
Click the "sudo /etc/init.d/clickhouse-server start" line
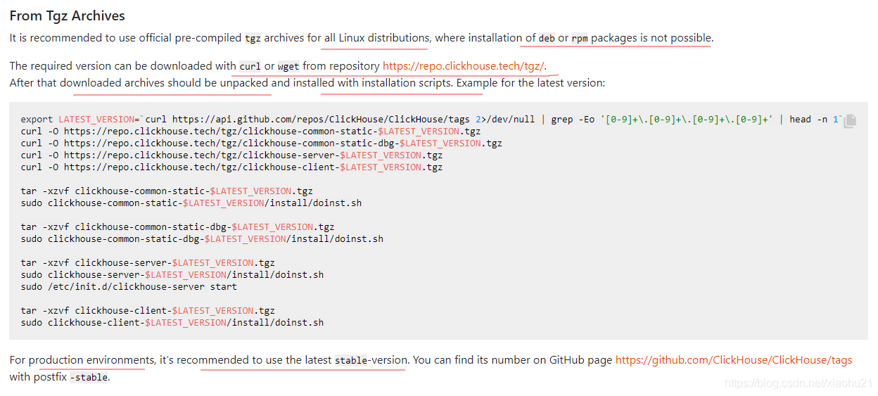tap(129, 287)
